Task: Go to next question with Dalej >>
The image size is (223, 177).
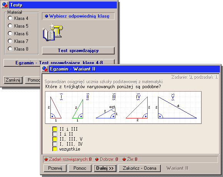Action: tap(105, 168)
